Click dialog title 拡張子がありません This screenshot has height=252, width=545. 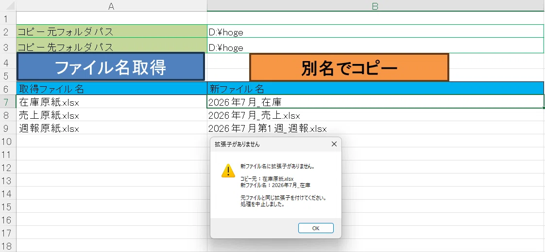click(238, 144)
